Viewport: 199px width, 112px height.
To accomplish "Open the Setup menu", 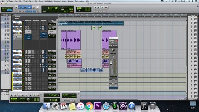I will [64, 1].
